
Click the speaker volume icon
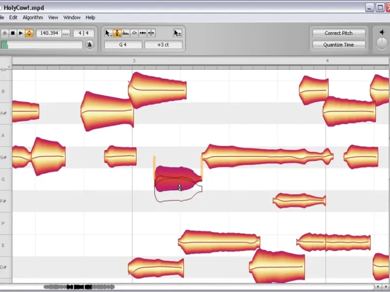click(x=382, y=32)
